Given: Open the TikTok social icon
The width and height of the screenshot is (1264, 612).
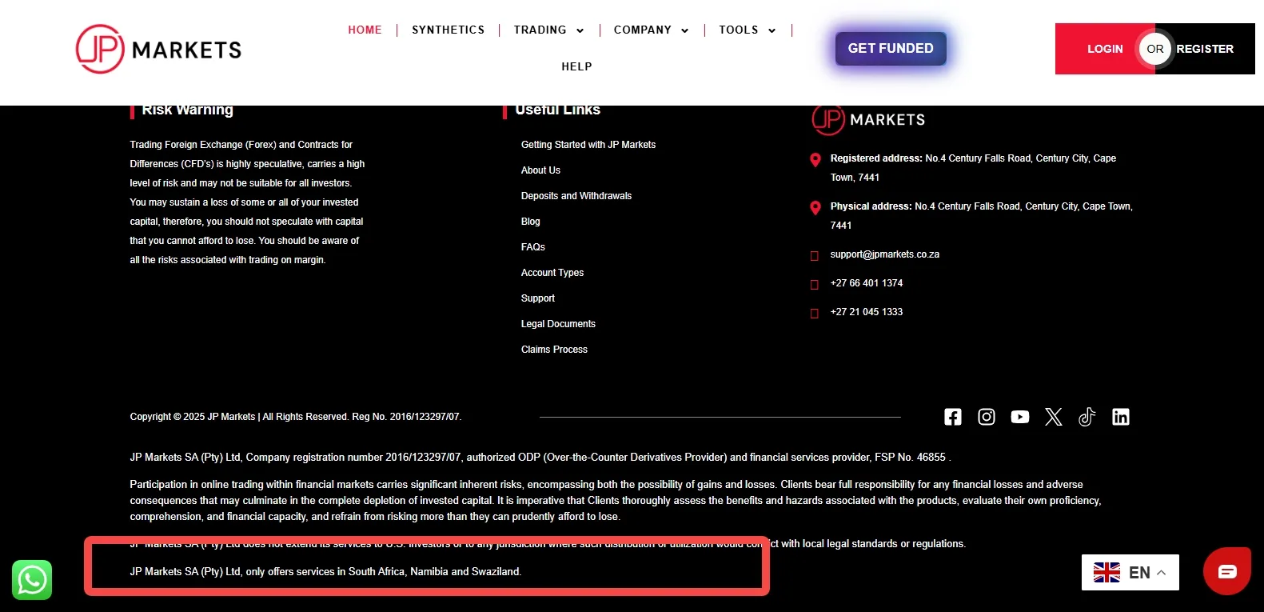Looking at the screenshot, I should [x=1087, y=417].
